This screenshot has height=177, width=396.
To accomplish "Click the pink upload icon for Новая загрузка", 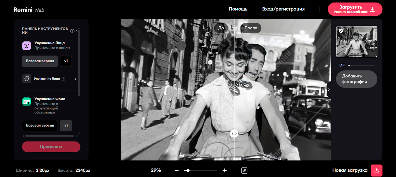I will (x=376, y=170).
